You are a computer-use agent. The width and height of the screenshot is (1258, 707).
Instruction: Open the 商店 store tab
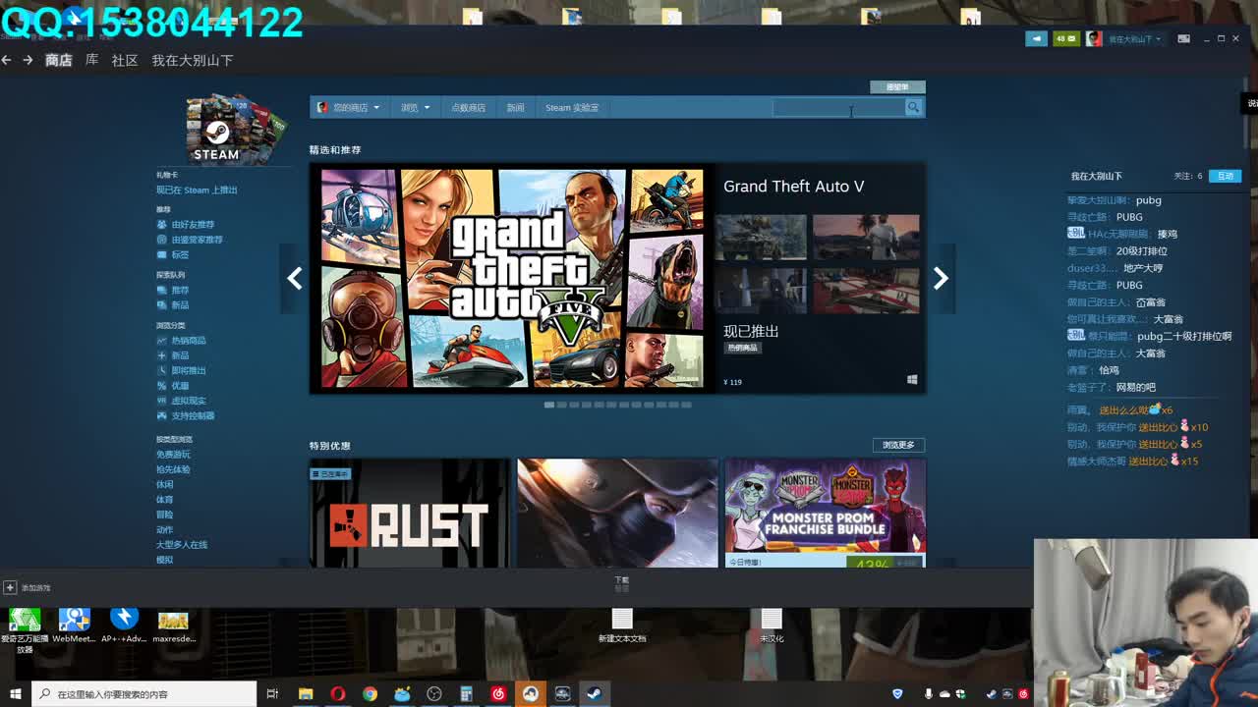coord(59,60)
